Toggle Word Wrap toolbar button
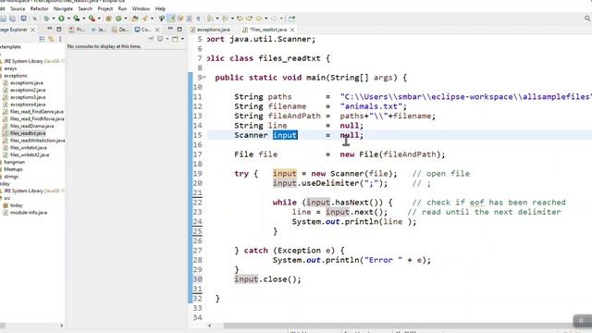Image resolution: width=592 pixels, height=333 pixels. (180, 18)
